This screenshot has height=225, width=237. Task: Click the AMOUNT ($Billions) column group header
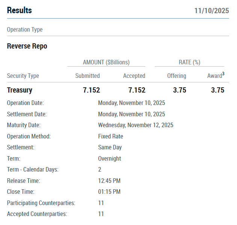click(106, 62)
